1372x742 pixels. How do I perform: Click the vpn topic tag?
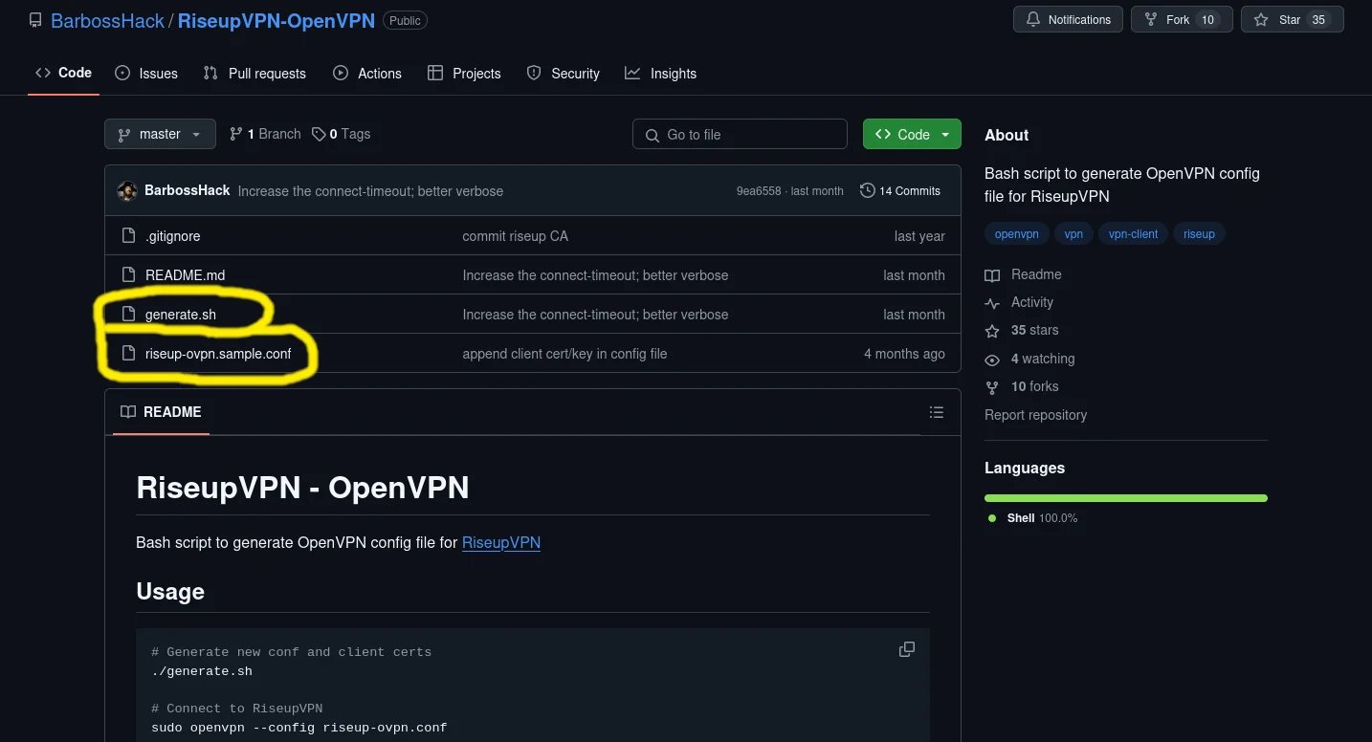pyautogui.click(x=1073, y=233)
